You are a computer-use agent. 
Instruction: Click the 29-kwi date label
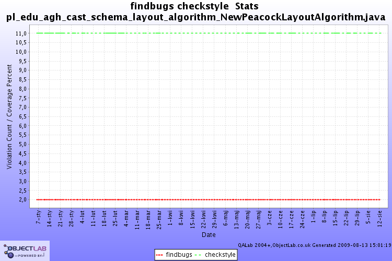pos(214,219)
